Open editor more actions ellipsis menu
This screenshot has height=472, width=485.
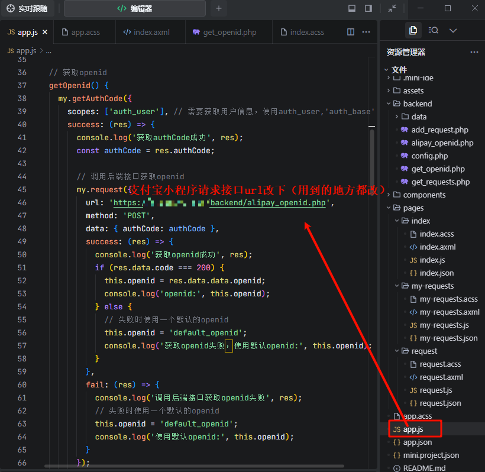366,32
